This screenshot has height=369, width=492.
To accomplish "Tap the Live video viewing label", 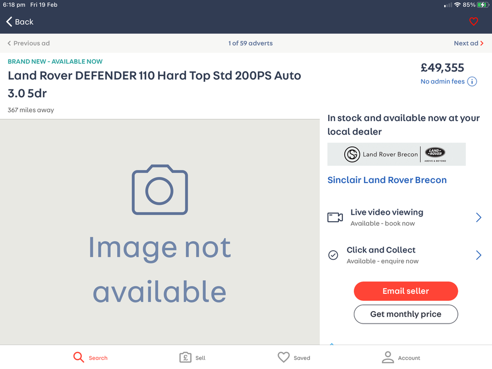I will 387,212.
